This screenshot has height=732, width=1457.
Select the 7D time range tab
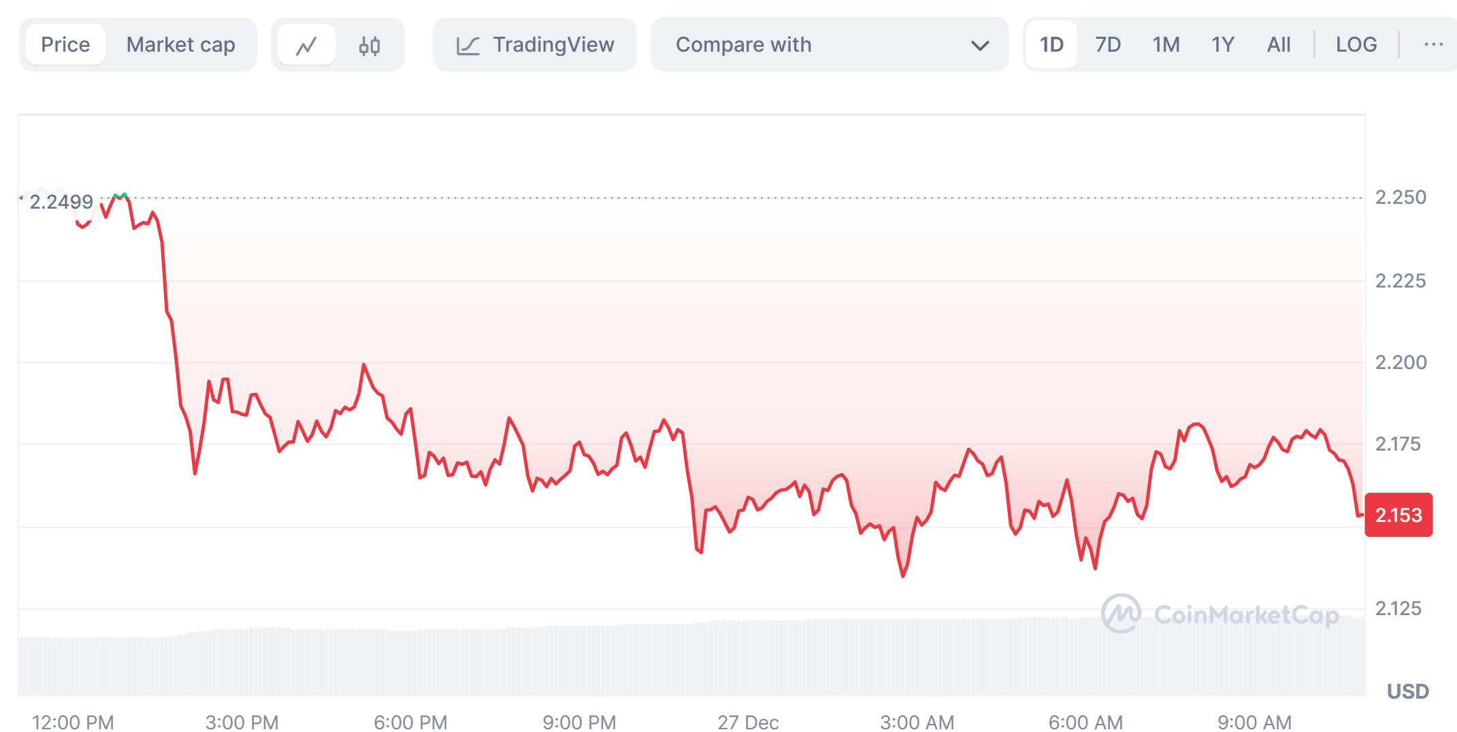pos(1108,45)
